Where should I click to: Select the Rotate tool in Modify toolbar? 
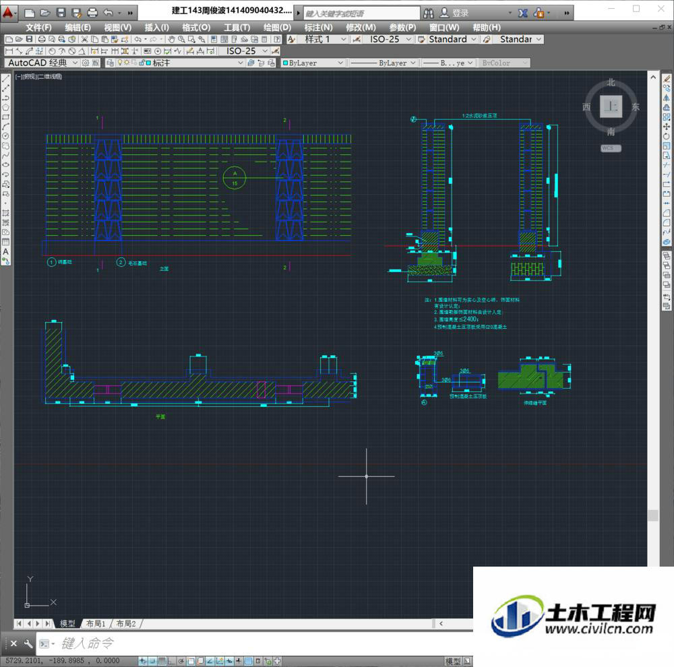667,136
